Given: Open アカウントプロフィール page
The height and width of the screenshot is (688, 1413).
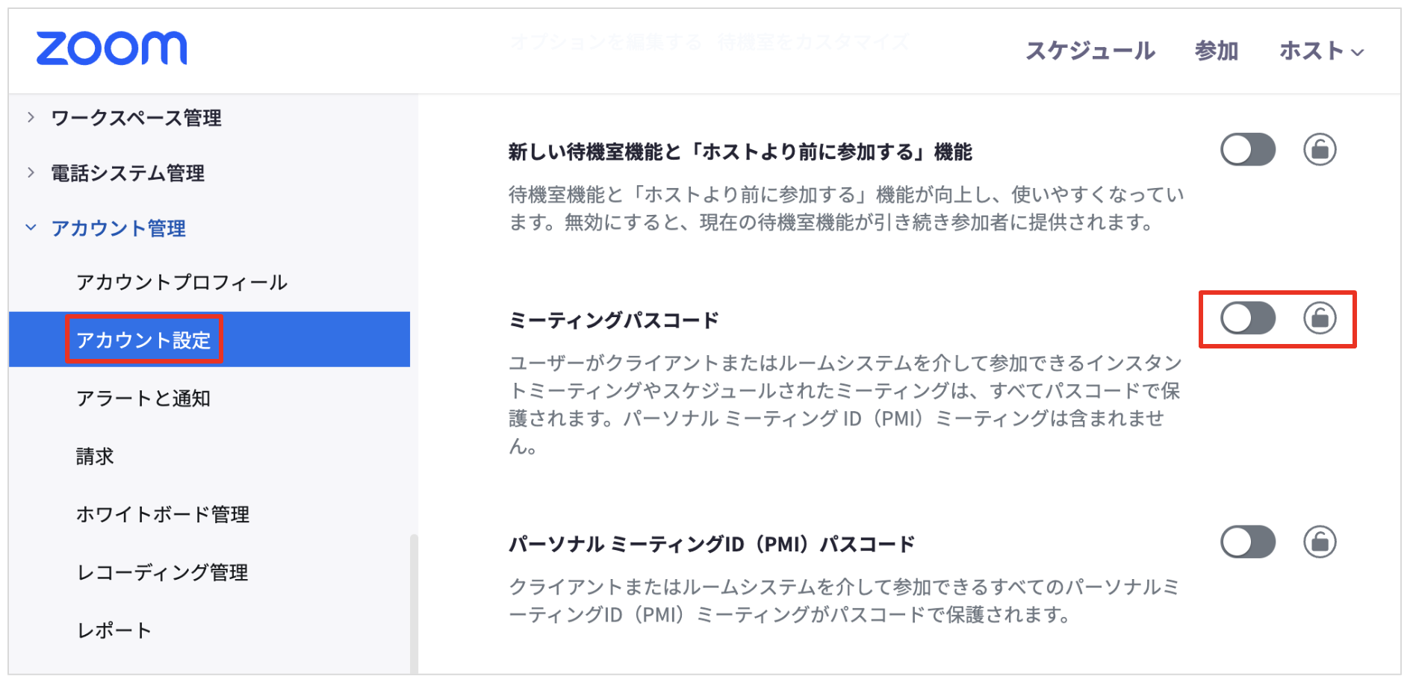Looking at the screenshot, I should coord(181,282).
